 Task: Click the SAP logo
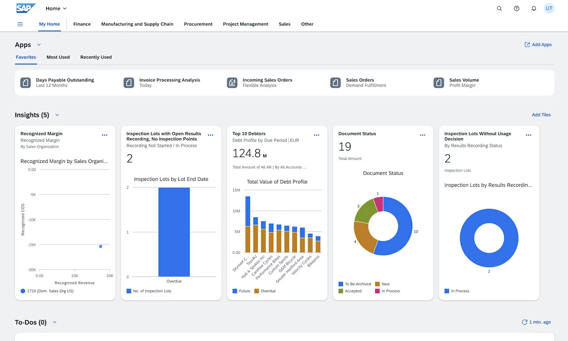pos(25,8)
